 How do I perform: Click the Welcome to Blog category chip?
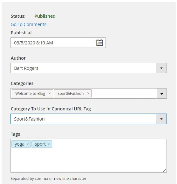tap(32, 94)
